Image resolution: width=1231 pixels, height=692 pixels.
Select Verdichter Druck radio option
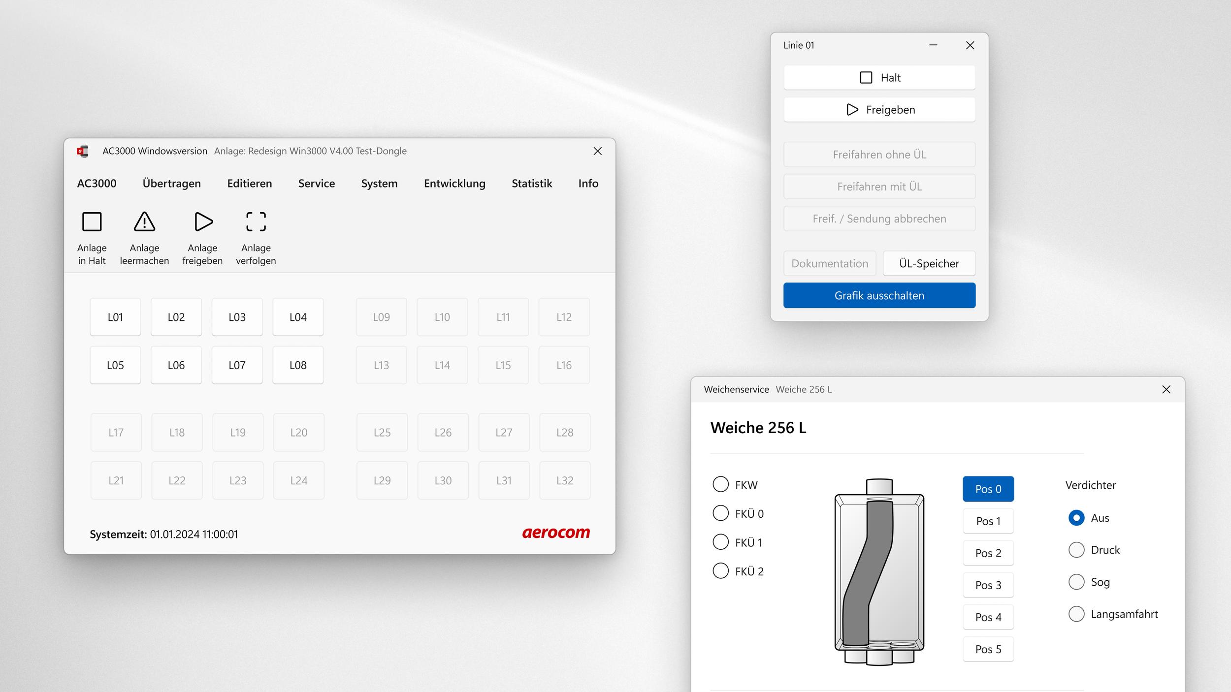coord(1076,550)
